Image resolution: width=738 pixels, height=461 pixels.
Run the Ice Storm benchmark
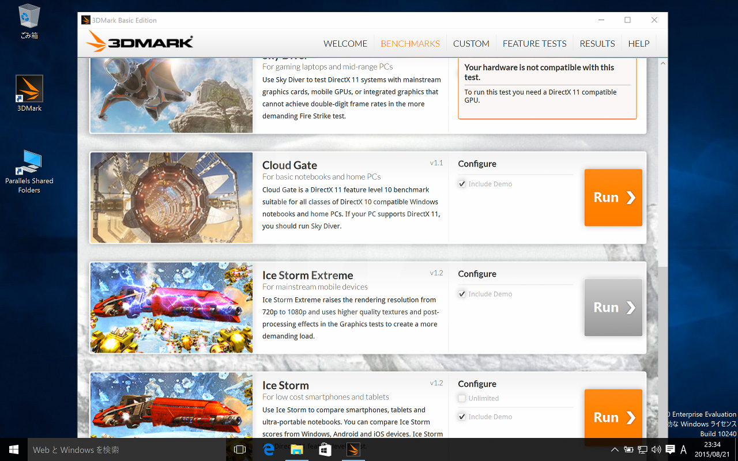point(613,417)
